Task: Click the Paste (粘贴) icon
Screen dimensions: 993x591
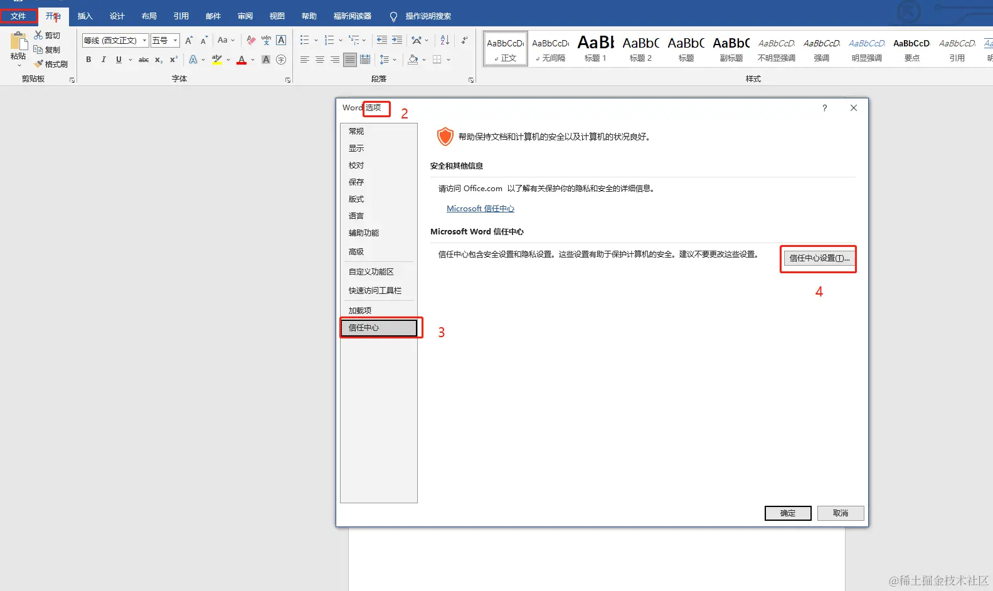Action: pos(18,41)
